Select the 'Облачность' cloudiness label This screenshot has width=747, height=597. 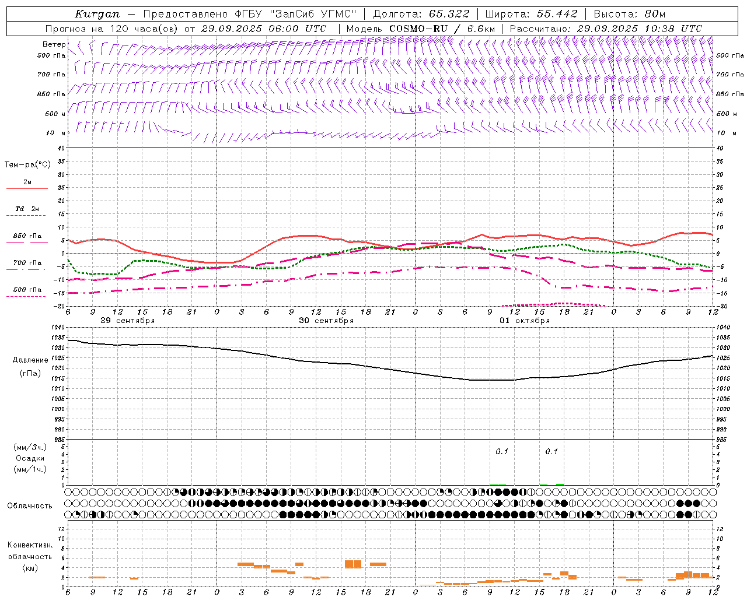point(30,505)
